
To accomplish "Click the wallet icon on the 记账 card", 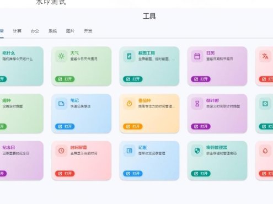I will [129, 151].
